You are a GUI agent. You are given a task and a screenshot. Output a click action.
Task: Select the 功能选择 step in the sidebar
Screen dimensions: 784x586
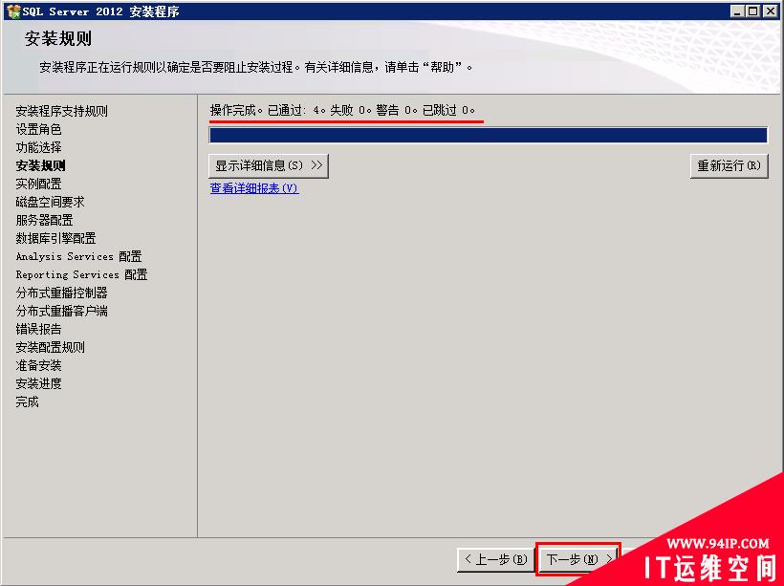tap(38, 147)
